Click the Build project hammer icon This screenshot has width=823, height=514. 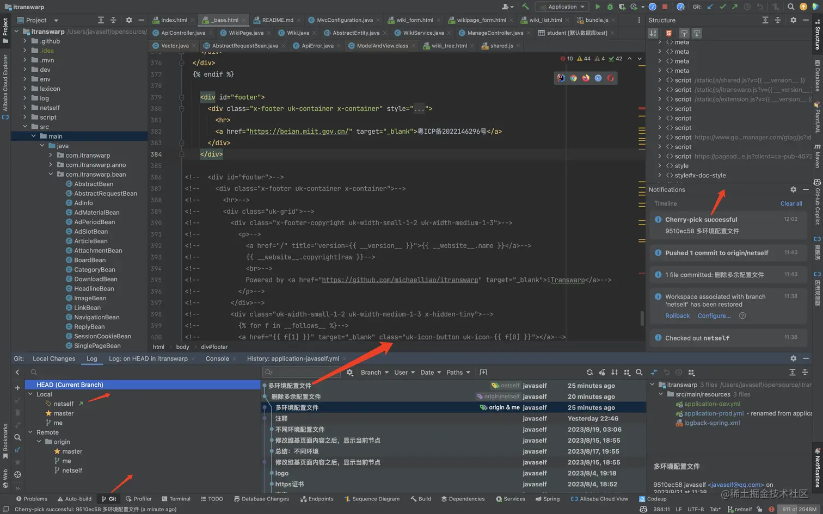pyautogui.click(x=525, y=7)
